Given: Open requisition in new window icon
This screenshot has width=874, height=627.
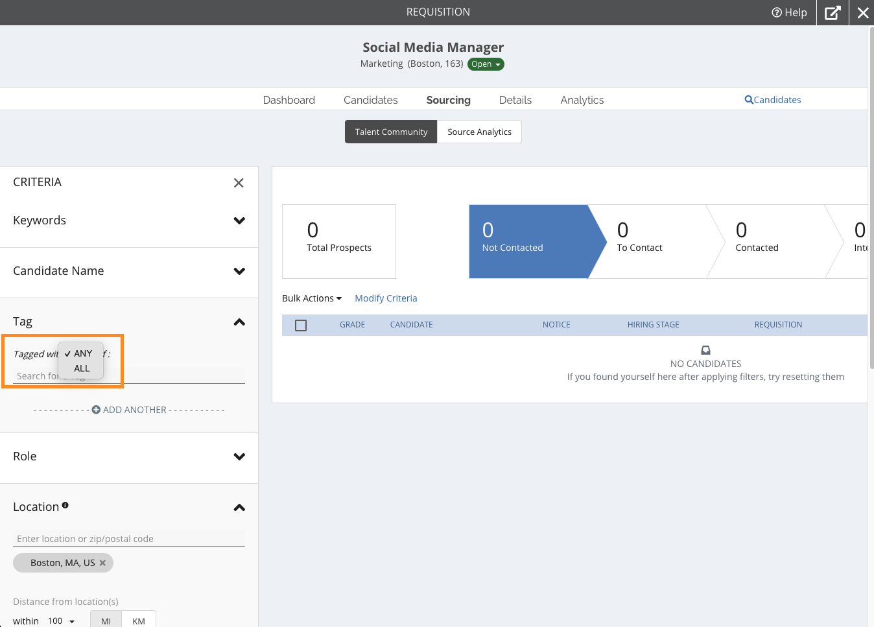Looking at the screenshot, I should coord(833,12).
